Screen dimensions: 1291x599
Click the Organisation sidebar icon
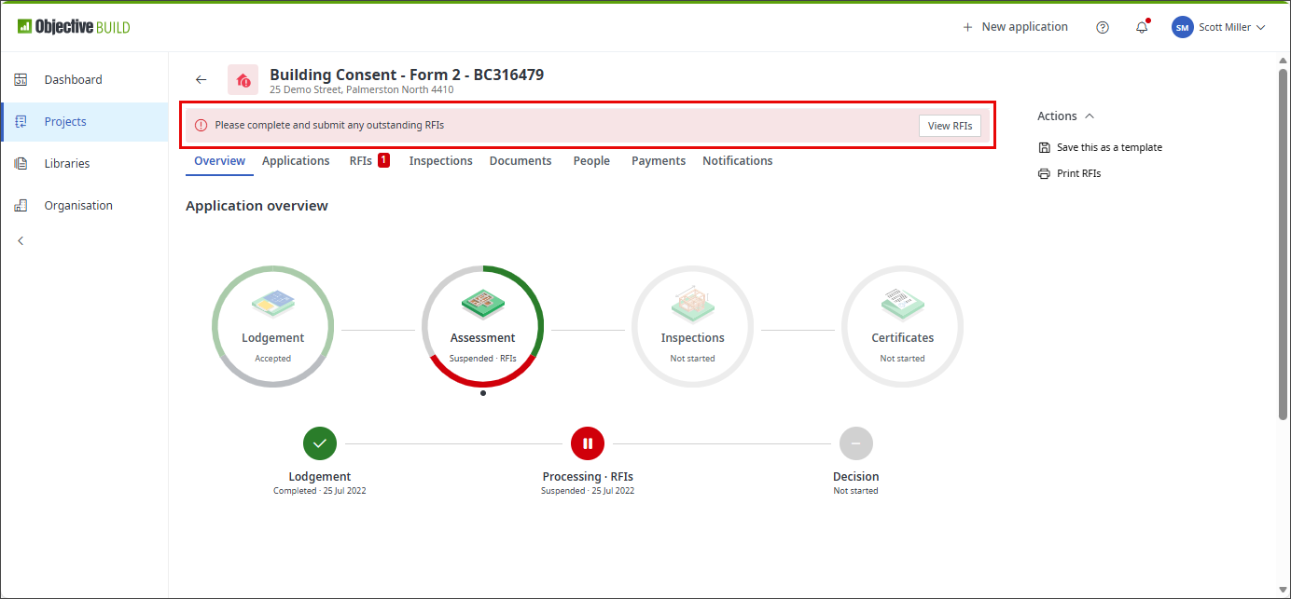[21, 205]
